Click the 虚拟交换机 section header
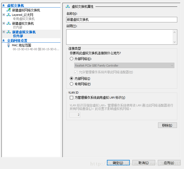Viewport: 184px width, 169px height. (x=16, y=5)
